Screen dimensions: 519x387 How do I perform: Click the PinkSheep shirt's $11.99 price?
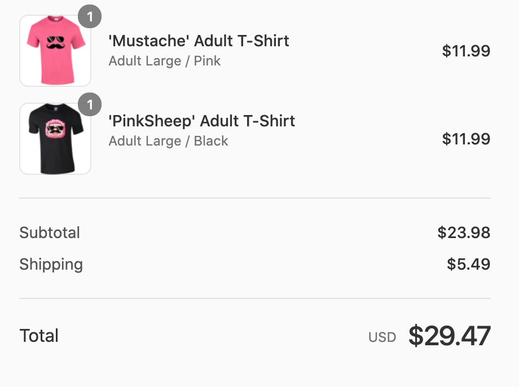click(x=466, y=139)
